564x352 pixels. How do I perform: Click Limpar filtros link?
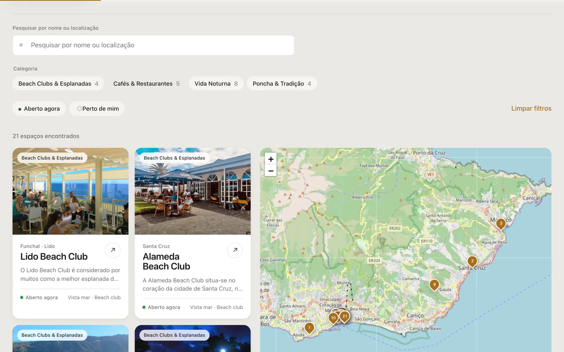[x=531, y=109]
